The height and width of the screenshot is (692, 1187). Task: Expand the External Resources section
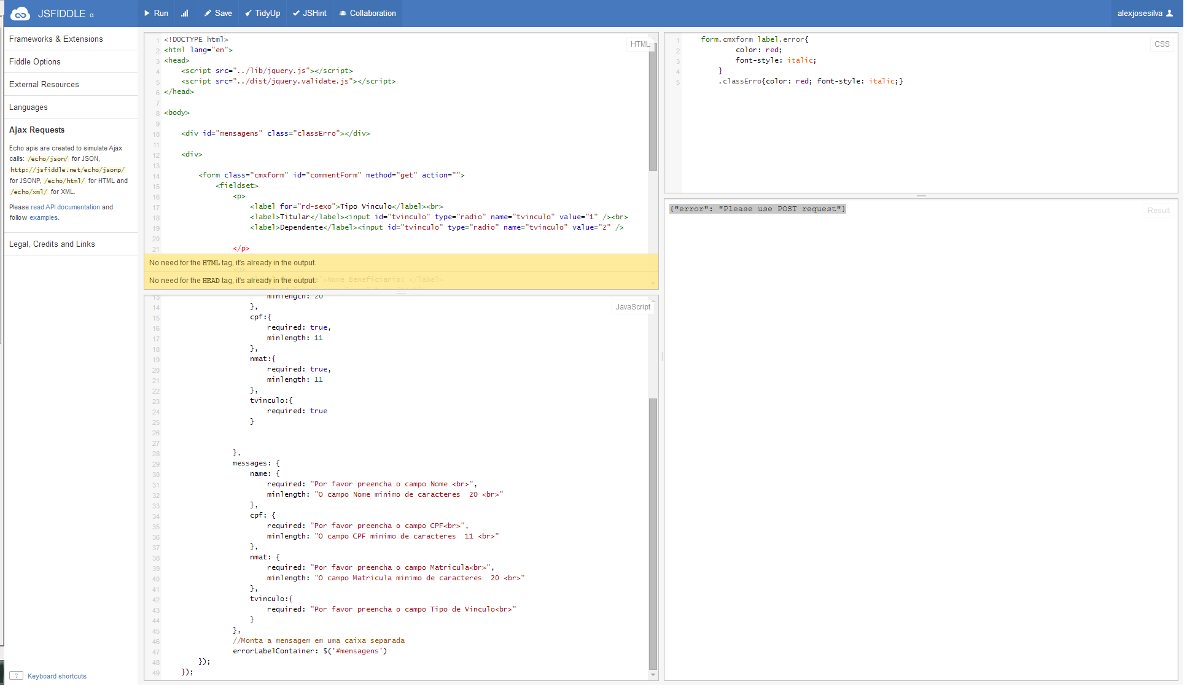pos(44,84)
